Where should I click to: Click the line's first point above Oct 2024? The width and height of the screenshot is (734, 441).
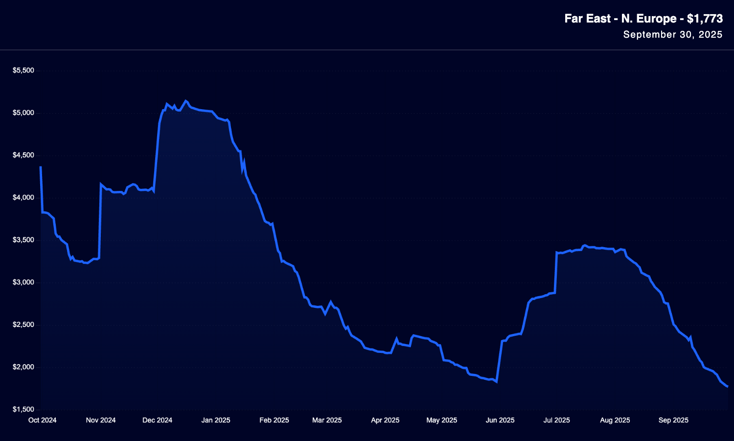pyautogui.click(x=41, y=167)
